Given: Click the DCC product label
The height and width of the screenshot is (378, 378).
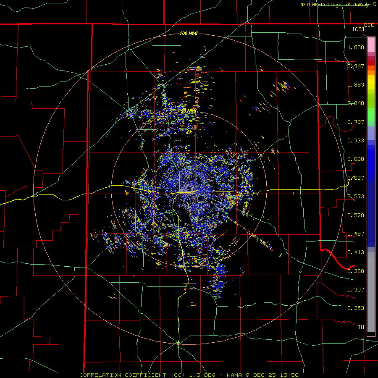Looking at the screenshot, I should tap(369, 25).
